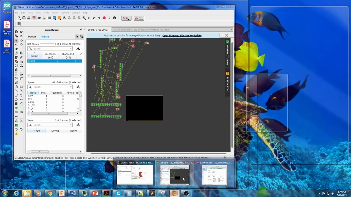
Task: Select the Mark tool
Action: (x=21, y=36)
